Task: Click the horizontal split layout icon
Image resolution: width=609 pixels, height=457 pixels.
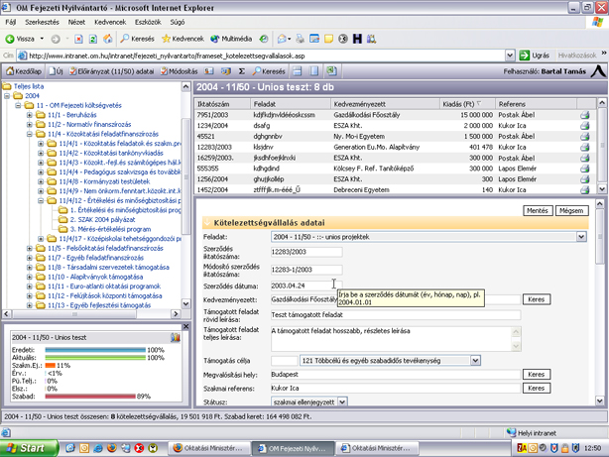Action: coord(298,71)
